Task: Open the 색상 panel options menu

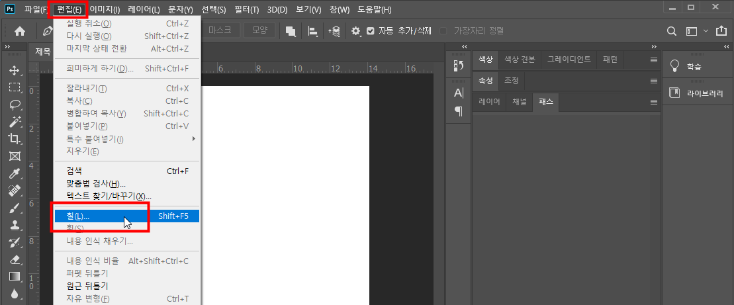Action: 653,60
